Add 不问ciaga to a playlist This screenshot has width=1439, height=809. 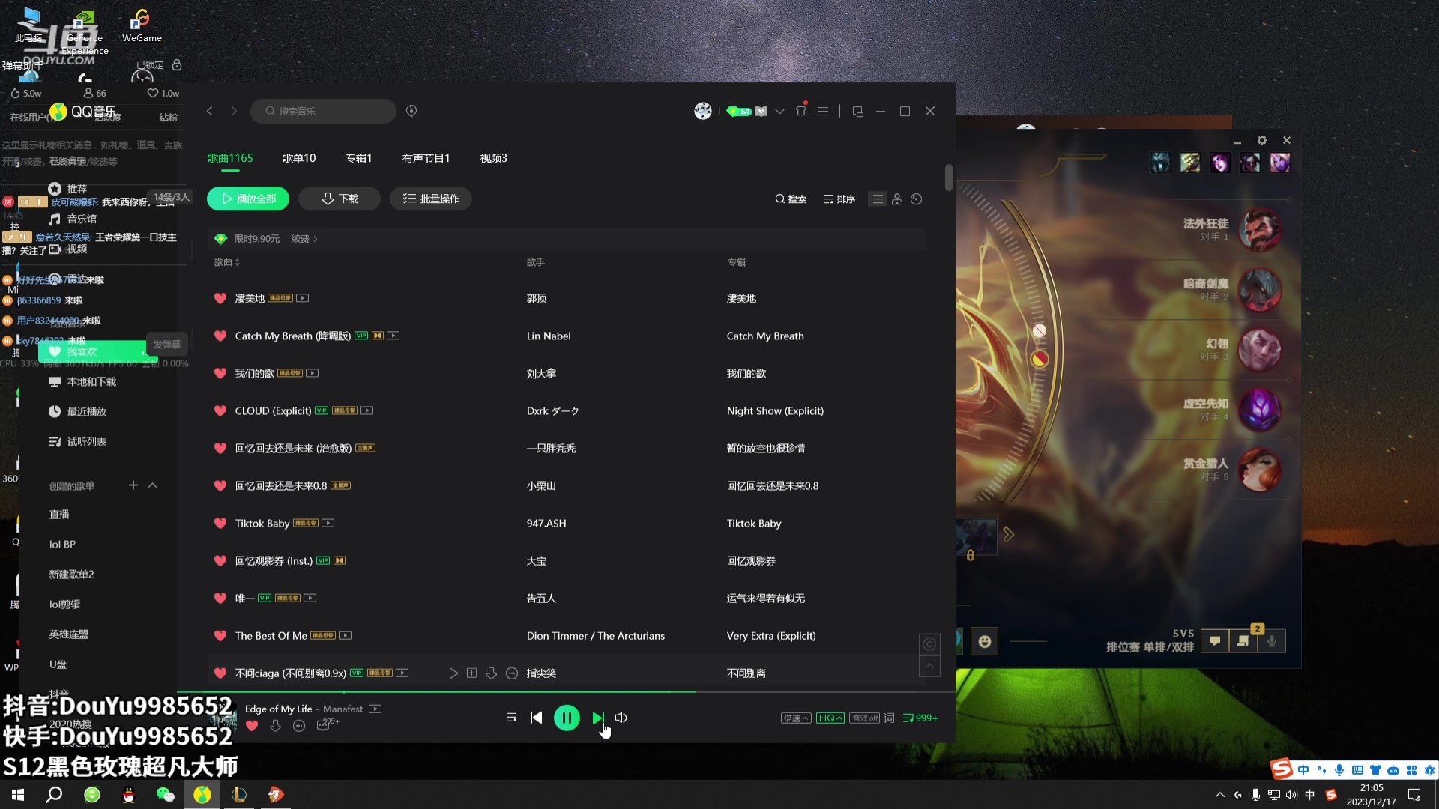[471, 673]
